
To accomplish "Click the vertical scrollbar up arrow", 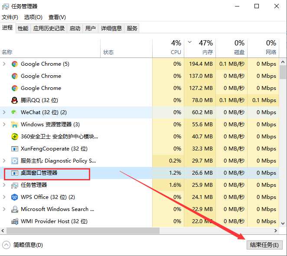I will [x=283, y=62].
